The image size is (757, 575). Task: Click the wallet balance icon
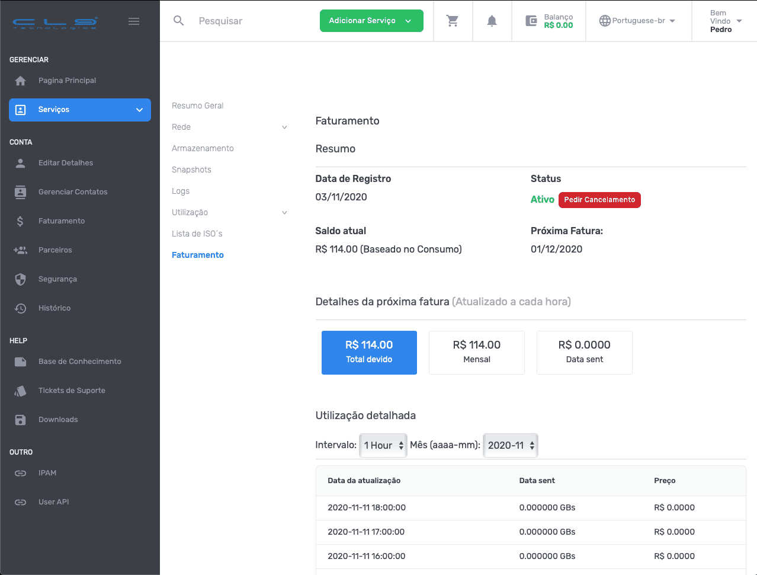tap(531, 21)
